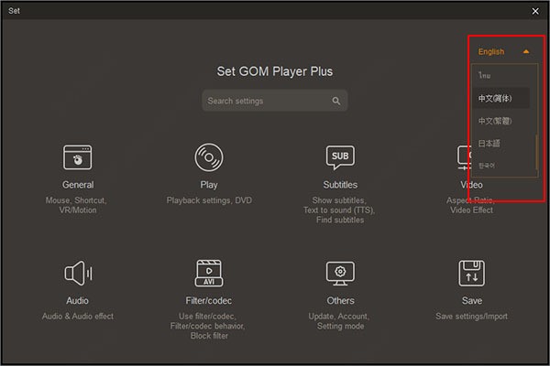This screenshot has width=550, height=366.
Task: Open the General label link
Action: (78, 185)
